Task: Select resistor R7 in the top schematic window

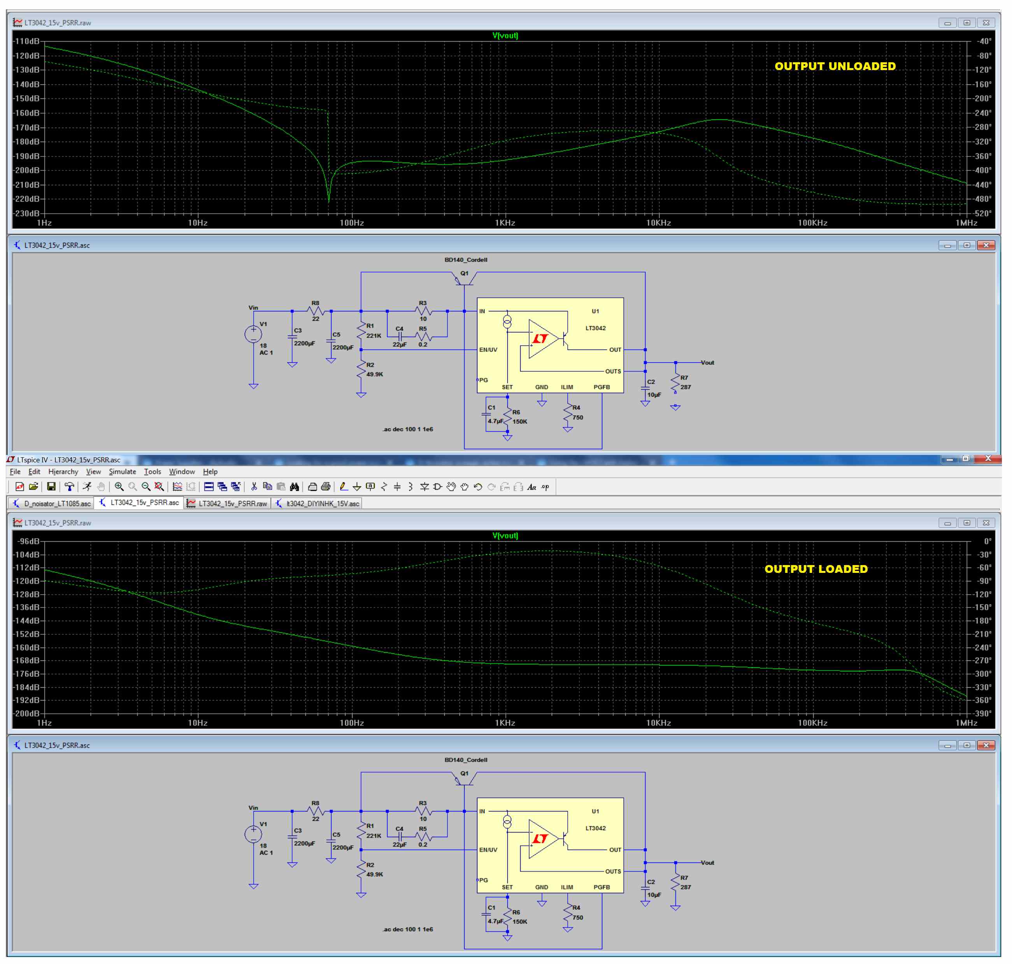Action: coord(675,383)
